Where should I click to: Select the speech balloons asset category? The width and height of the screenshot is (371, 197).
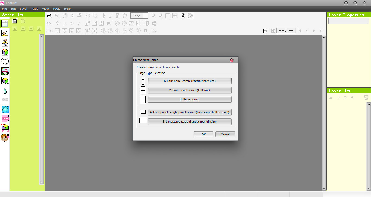coord(5,61)
